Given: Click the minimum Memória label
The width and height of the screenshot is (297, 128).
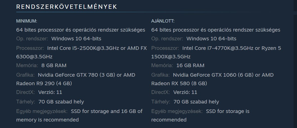Looking at the screenshot, I should tap(27, 65).
